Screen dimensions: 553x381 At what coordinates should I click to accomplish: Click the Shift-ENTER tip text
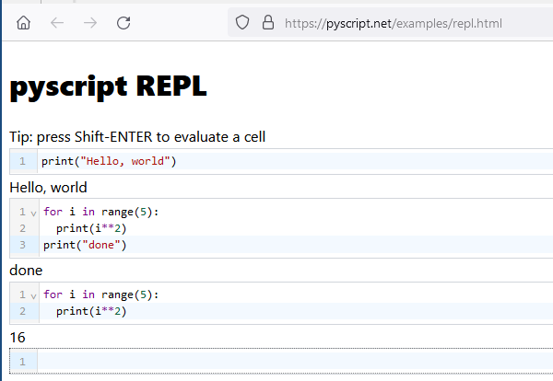[x=137, y=137]
